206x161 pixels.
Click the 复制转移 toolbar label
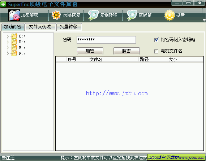[109, 15]
